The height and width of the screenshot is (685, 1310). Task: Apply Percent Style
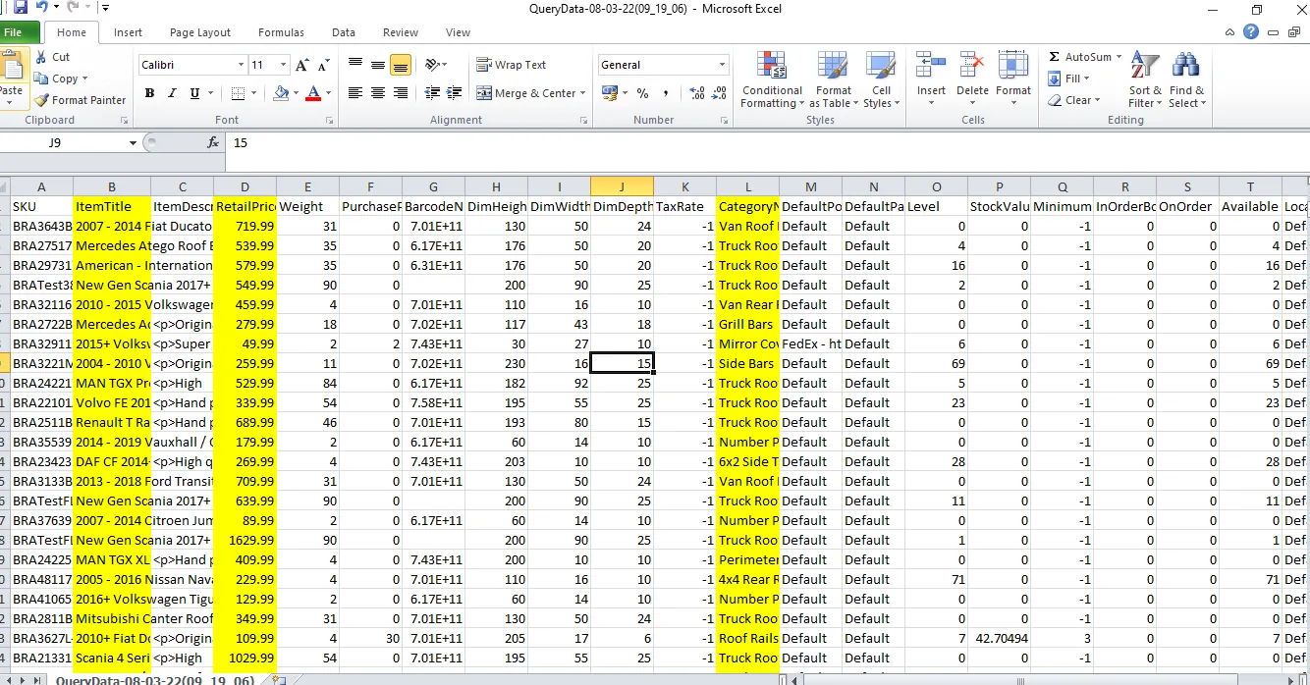pos(643,93)
